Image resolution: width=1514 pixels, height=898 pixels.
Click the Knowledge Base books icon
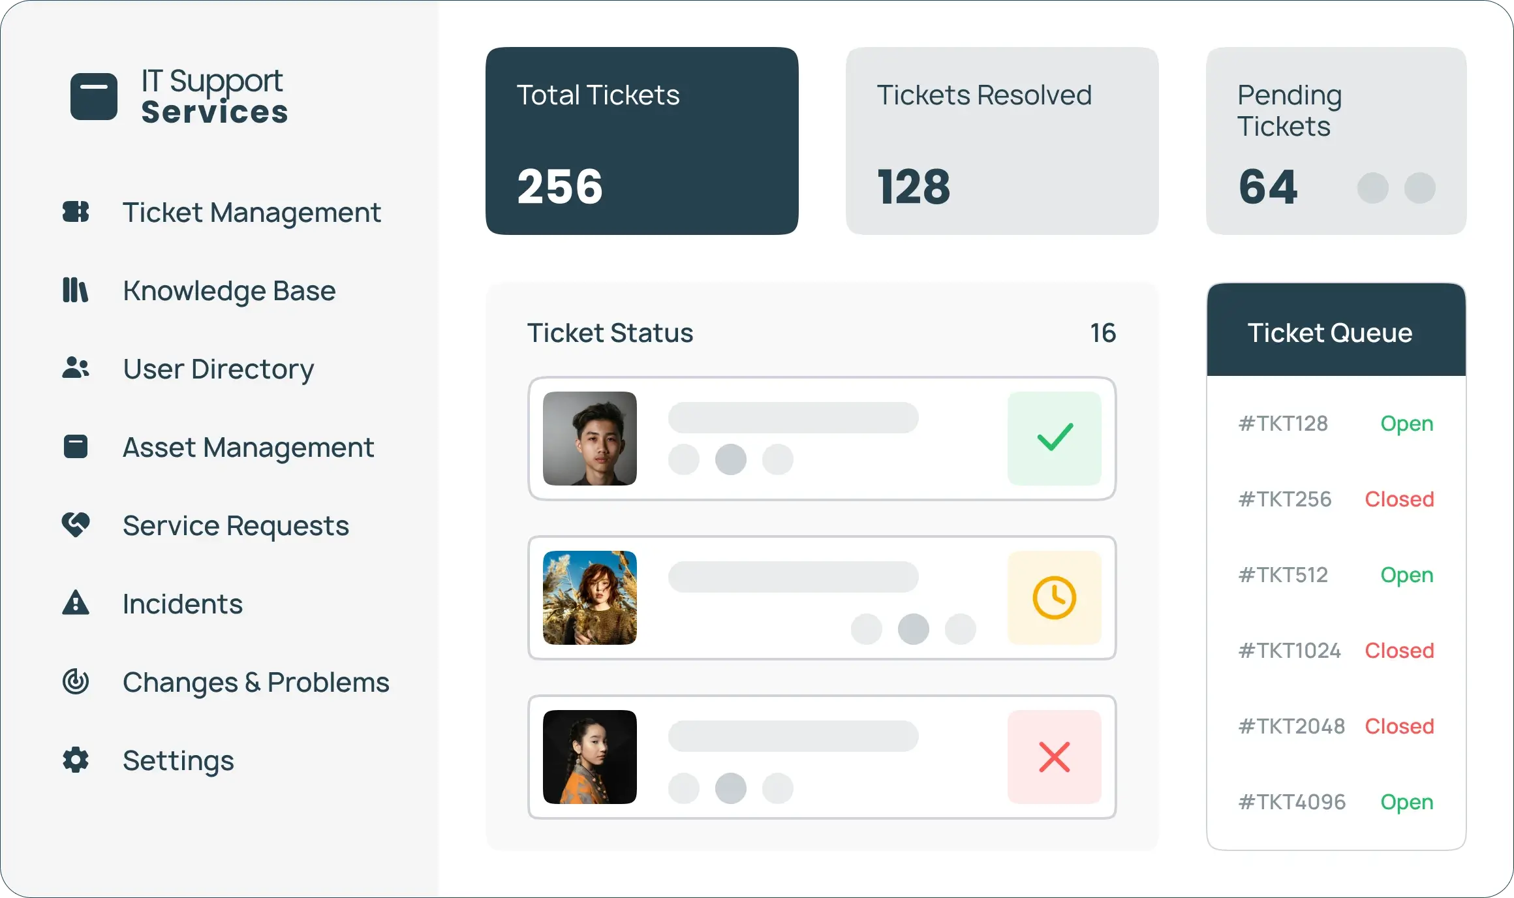point(75,290)
